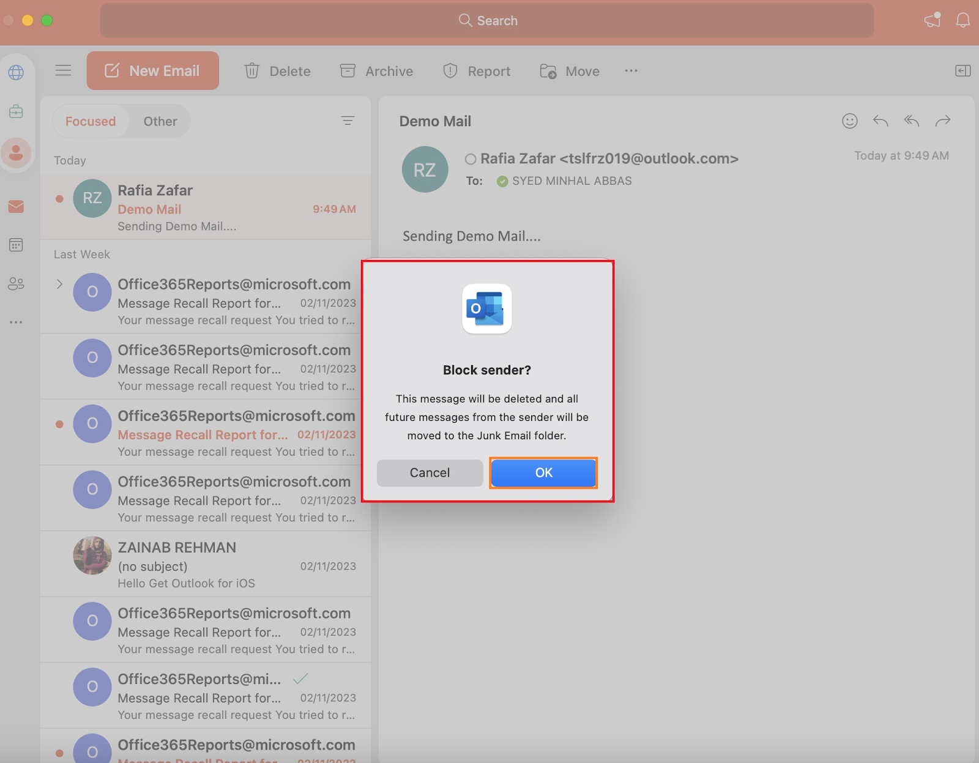Open the Office365Reports email with checkmark
The image size is (979, 763).
point(206,696)
